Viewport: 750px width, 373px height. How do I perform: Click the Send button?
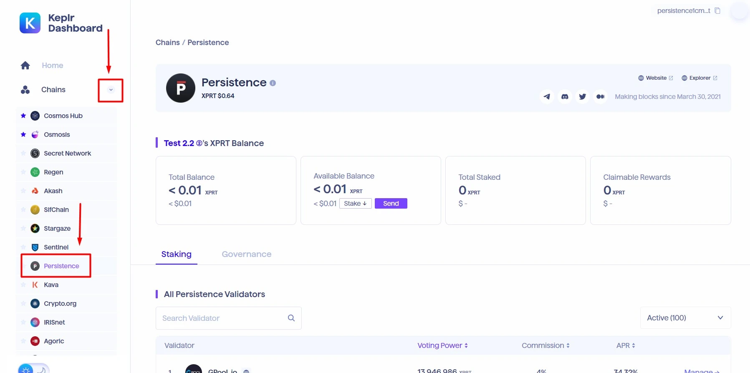point(391,203)
